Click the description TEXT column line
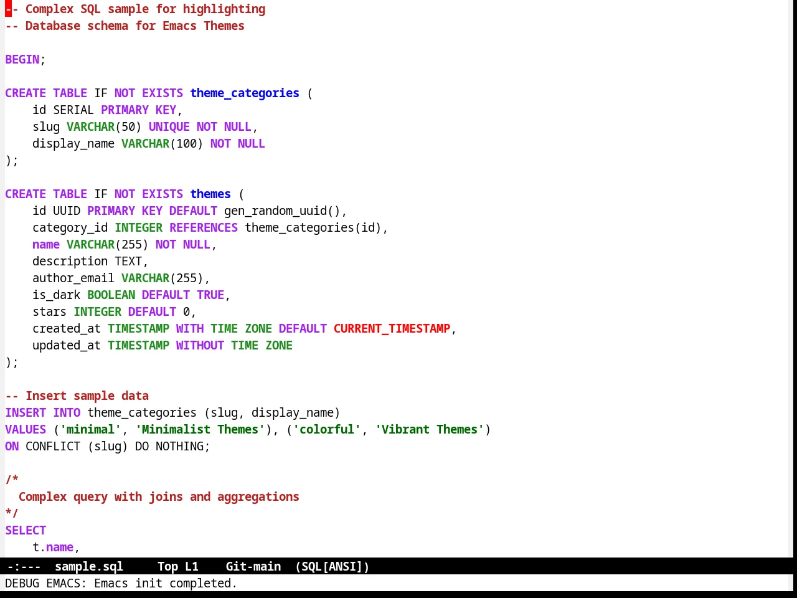This screenshot has height=598, width=797. point(90,261)
